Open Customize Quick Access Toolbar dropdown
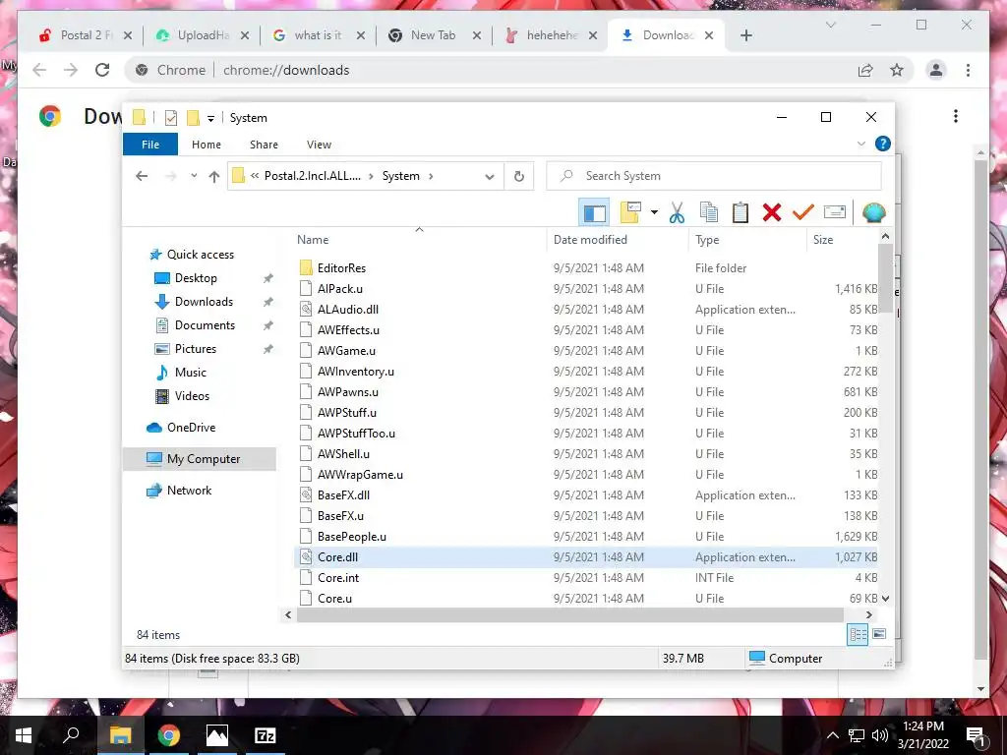Image resolution: width=1007 pixels, height=755 pixels. (210, 118)
